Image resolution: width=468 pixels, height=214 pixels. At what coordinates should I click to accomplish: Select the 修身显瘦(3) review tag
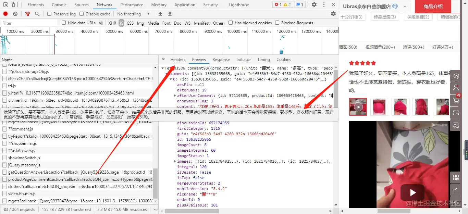point(385,17)
